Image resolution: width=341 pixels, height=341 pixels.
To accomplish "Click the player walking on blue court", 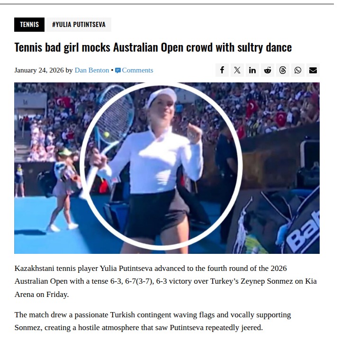I will pyautogui.click(x=63, y=189).
